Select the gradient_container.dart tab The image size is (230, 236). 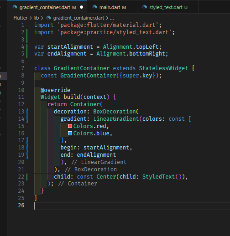[x=47, y=7]
